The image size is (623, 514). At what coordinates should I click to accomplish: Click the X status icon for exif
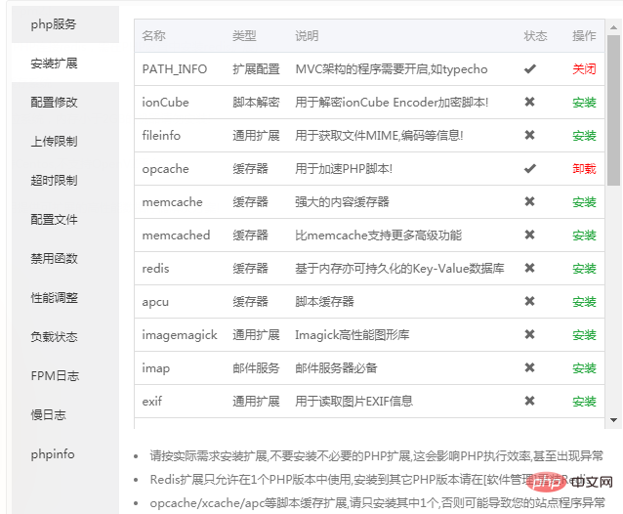(529, 401)
